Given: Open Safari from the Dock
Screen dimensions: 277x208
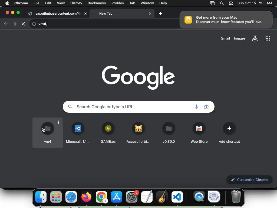Looking at the screenshot, I should (71, 197).
